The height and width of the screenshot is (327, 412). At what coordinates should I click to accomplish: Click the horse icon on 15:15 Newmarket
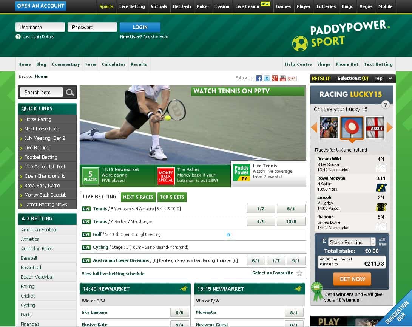[x=298, y=288]
